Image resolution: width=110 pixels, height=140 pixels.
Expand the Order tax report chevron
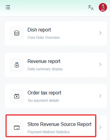tap(100, 96)
